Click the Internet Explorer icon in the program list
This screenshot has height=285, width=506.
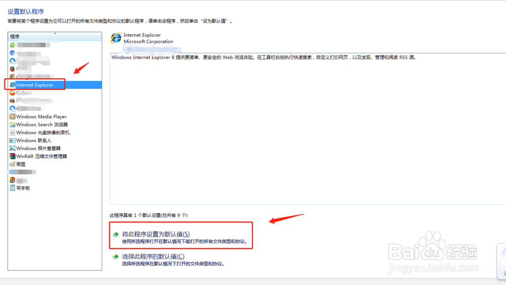pyautogui.click(x=13, y=85)
